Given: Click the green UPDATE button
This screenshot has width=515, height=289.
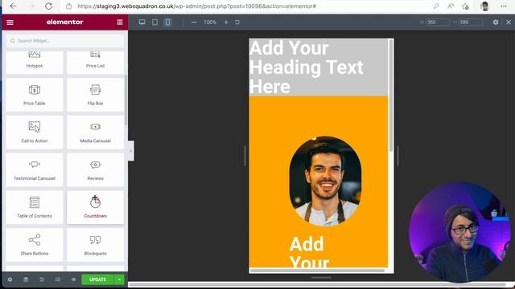Looking at the screenshot, I should (x=97, y=279).
